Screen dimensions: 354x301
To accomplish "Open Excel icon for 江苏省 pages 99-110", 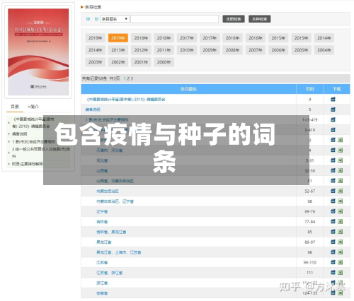I will click(x=340, y=262).
